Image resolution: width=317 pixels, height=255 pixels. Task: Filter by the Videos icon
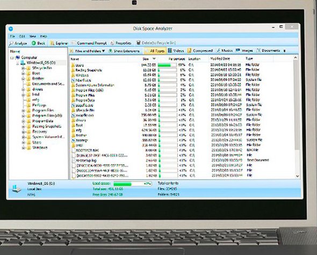[170, 51]
